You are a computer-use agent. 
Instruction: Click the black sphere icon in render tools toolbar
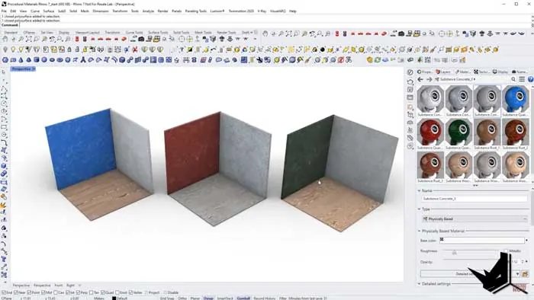pyautogui.click(x=322, y=49)
